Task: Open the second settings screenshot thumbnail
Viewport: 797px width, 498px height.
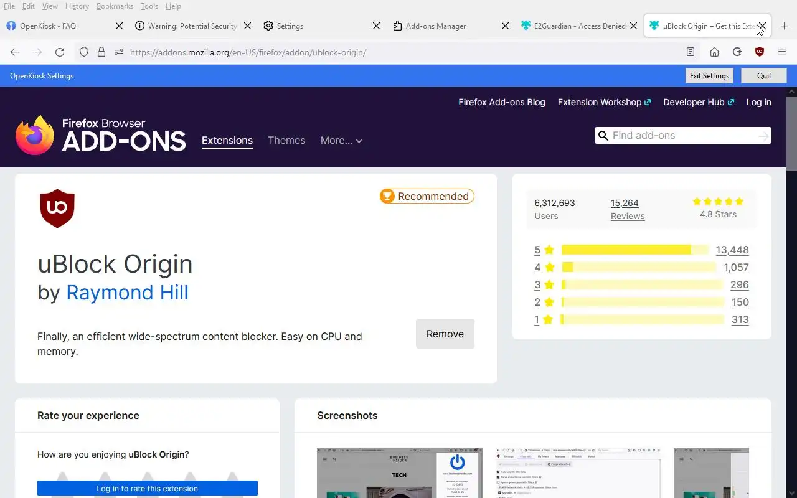Action: pos(578,472)
